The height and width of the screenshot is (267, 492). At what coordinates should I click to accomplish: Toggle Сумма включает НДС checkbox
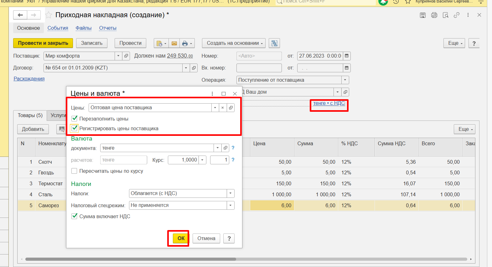pos(75,216)
